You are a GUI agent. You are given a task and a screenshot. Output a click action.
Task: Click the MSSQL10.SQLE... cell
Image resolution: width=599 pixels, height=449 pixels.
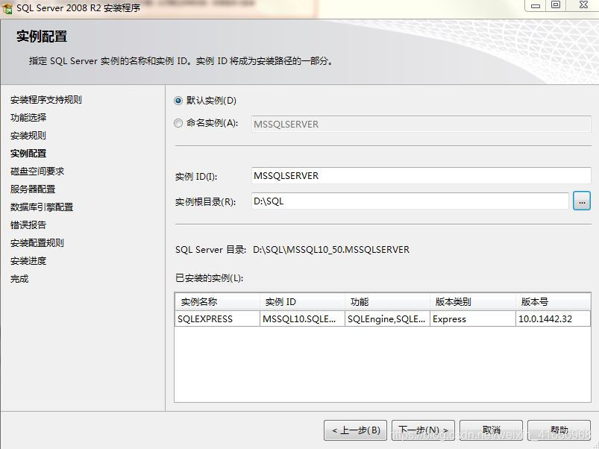point(303,318)
